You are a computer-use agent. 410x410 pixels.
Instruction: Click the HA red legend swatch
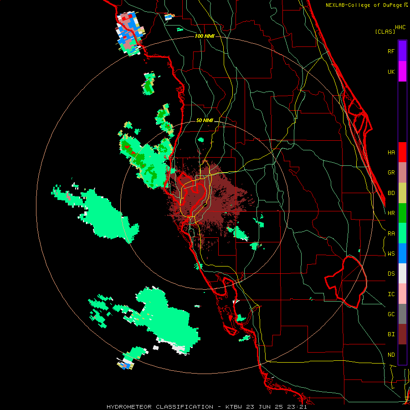point(402,152)
